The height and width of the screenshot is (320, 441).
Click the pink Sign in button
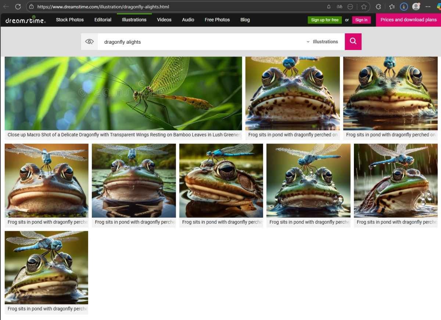tap(361, 20)
